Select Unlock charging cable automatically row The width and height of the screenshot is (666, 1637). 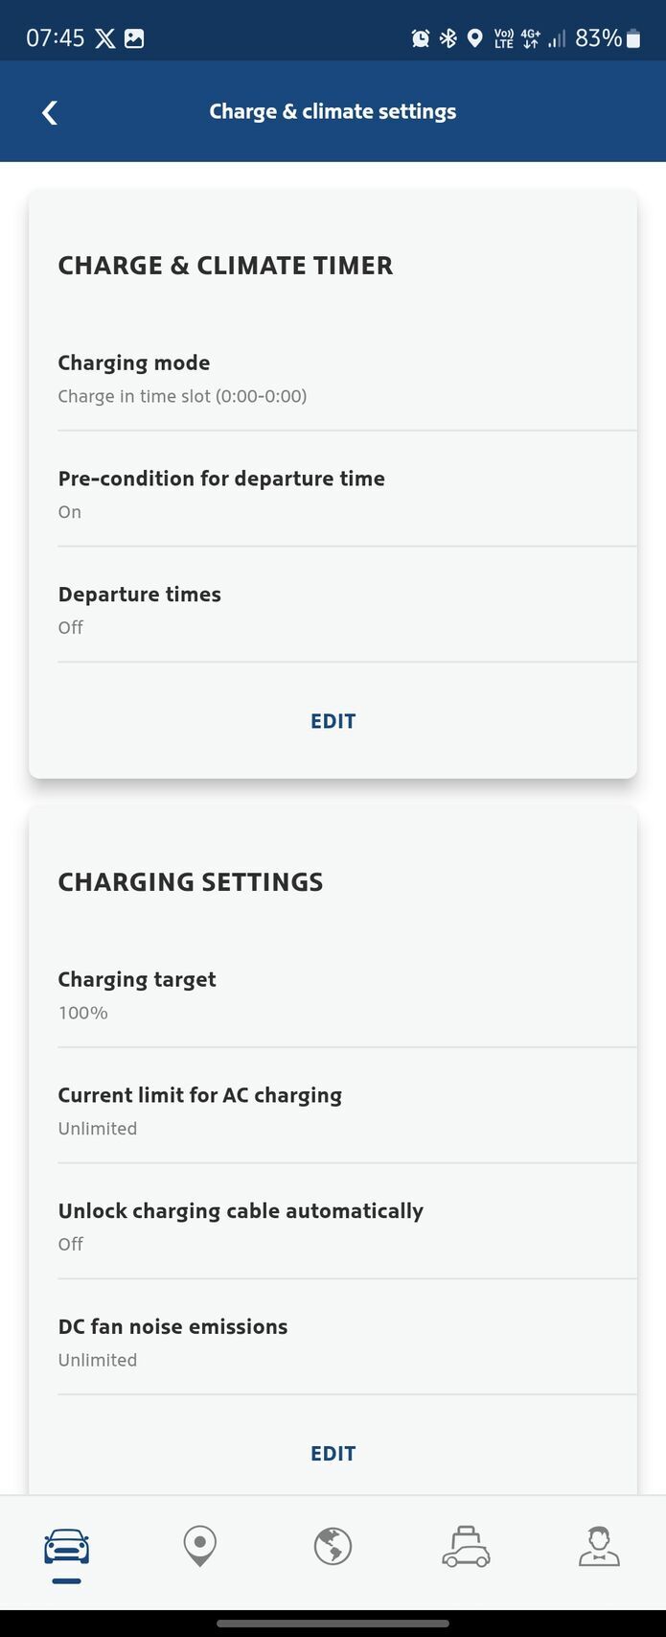333,1227
